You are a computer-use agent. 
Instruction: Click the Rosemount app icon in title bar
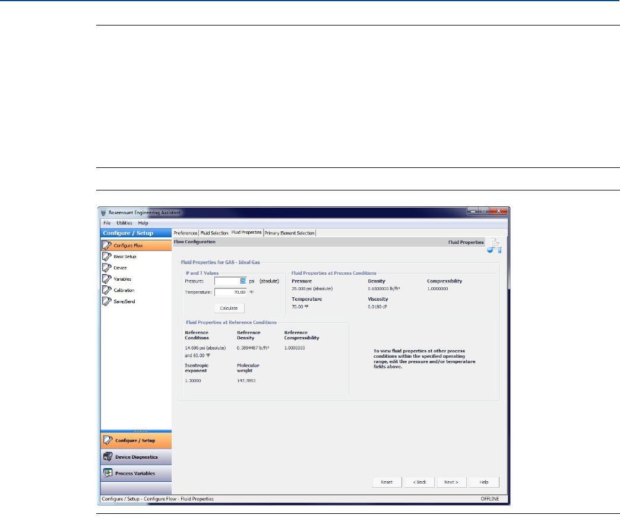(103, 212)
